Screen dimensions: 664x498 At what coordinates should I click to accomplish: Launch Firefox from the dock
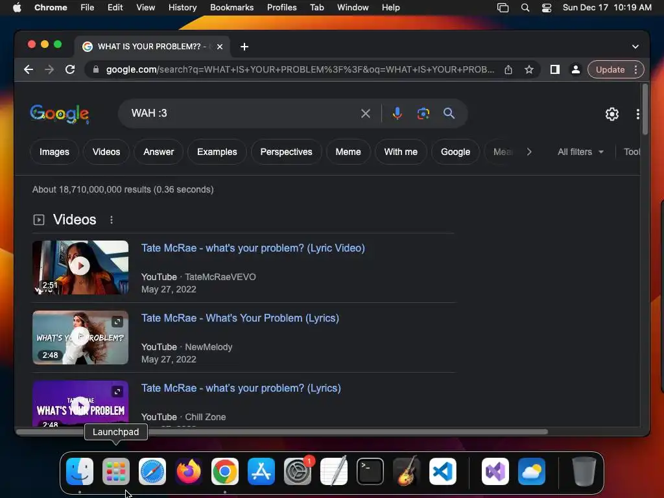189,471
